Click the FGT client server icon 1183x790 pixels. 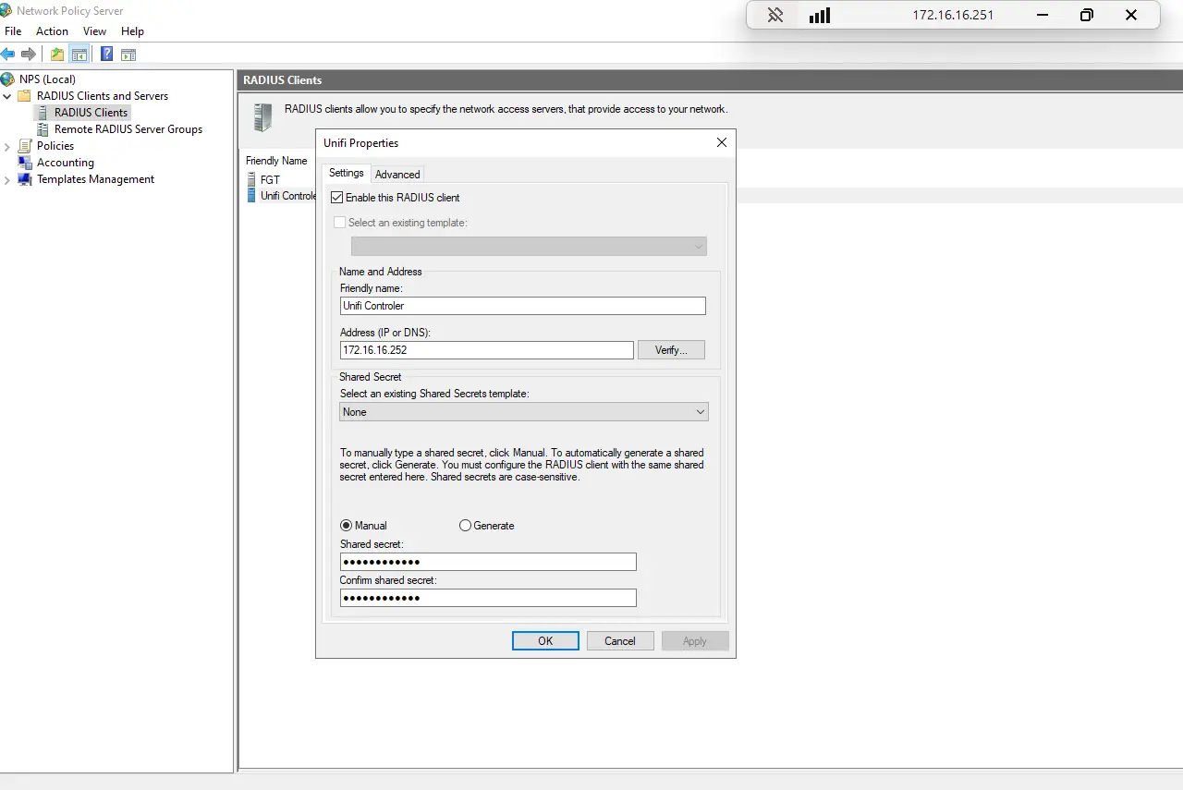[251, 180]
